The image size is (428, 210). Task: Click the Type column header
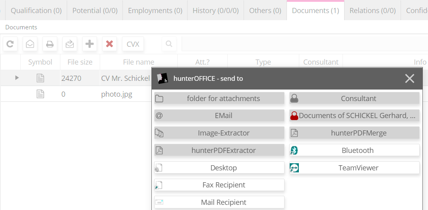pyautogui.click(x=263, y=62)
